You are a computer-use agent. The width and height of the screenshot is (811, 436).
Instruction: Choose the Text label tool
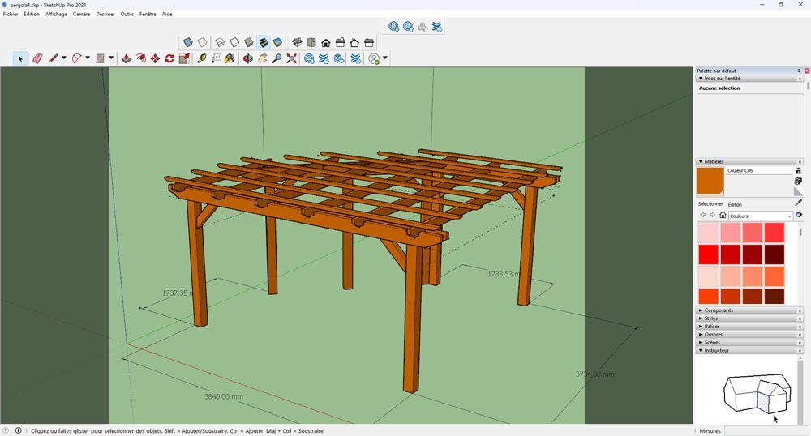217,58
